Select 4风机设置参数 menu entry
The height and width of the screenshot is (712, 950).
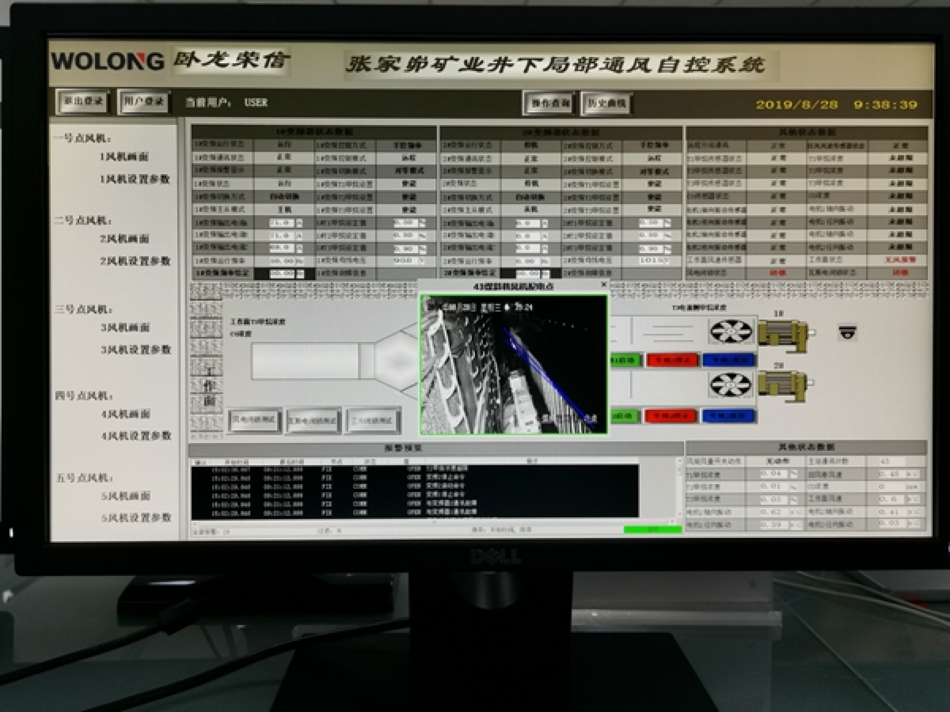point(136,436)
